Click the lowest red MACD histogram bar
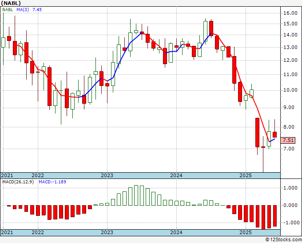302x243 pixels. point(263,217)
